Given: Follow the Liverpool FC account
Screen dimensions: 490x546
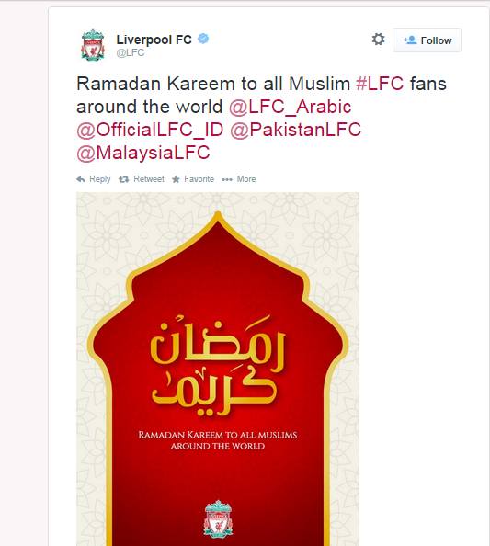Looking at the screenshot, I should tap(427, 40).
